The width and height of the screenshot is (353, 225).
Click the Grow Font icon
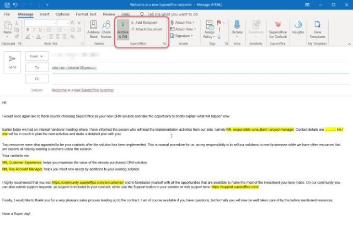(x=72, y=23)
